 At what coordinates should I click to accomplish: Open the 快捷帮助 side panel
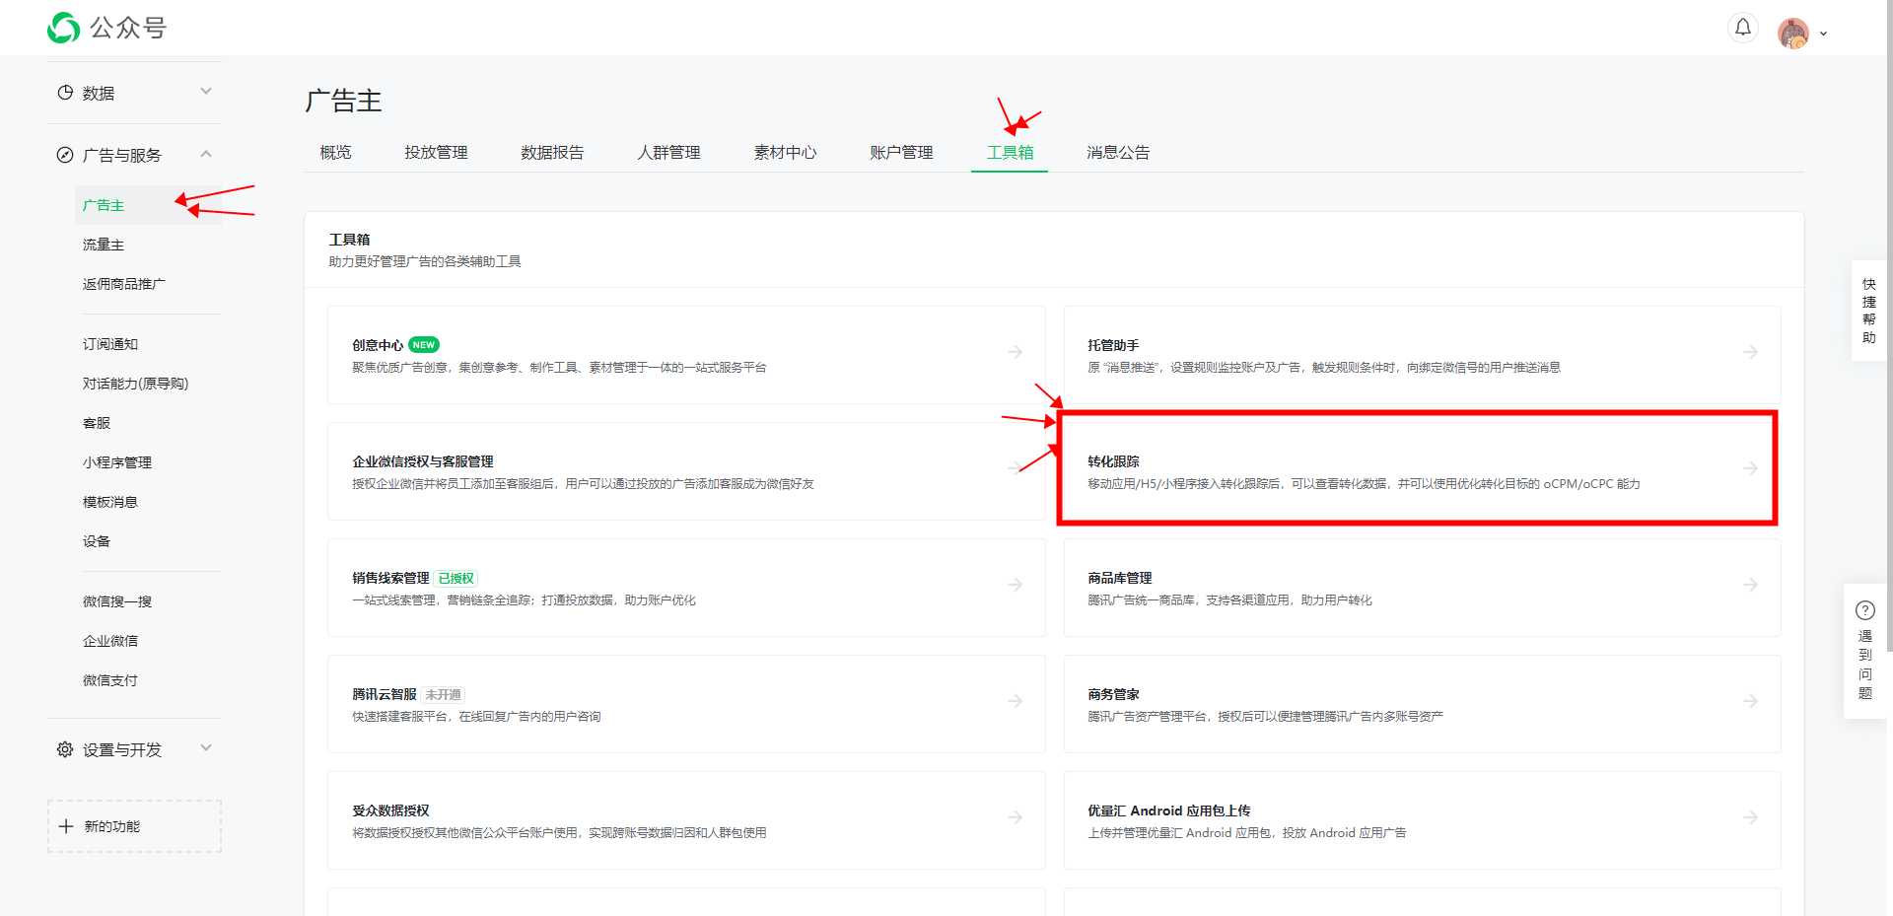[x=1868, y=311]
